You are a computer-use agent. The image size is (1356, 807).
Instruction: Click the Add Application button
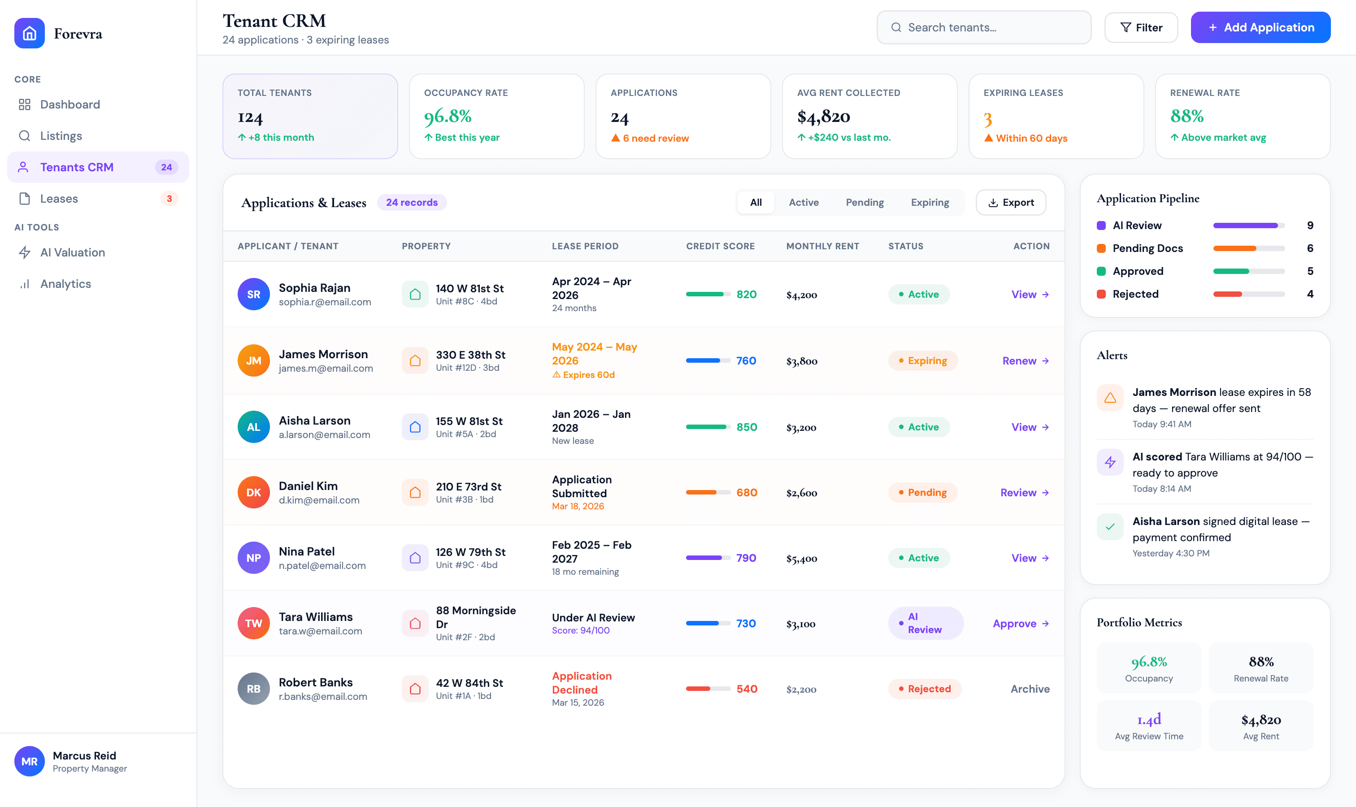tap(1260, 27)
